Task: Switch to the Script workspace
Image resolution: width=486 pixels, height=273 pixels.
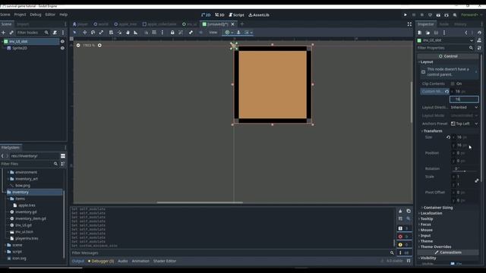Action: tap(236, 15)
